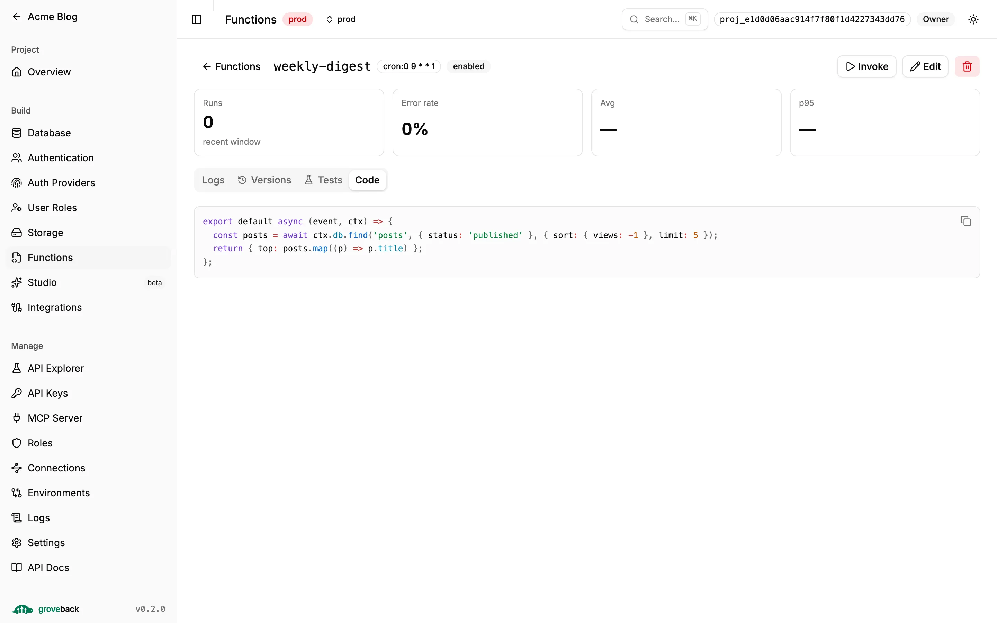The width and height of the screenshot is (997, 623).
Task: Switch to the Versions tab
Action: (x=264, y=180)
